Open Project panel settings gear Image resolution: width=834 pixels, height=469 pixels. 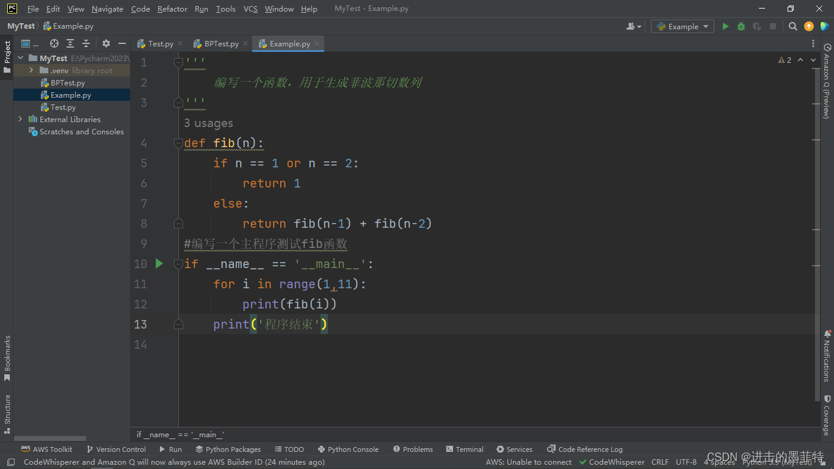click(106, 43)
